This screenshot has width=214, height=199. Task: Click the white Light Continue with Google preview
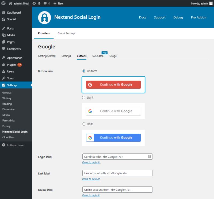tap(113, 111)
